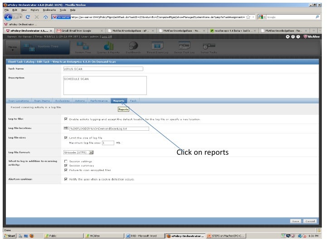
Task: Switch to Performance tab
Action: click(x=99, y=101)
